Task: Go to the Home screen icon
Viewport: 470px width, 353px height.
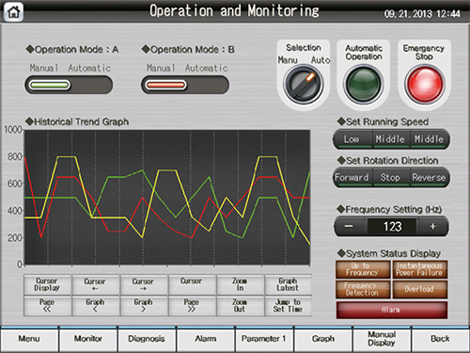Action: 13,11
